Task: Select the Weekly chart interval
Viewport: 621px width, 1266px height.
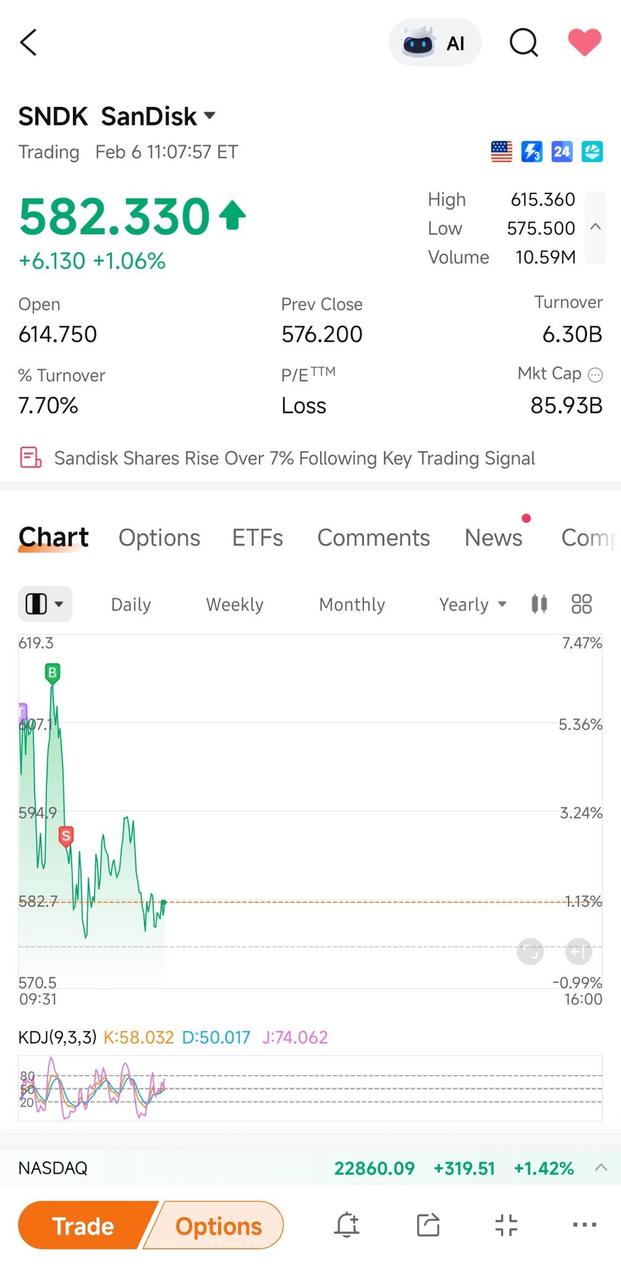Action: (x=235, y=605)
